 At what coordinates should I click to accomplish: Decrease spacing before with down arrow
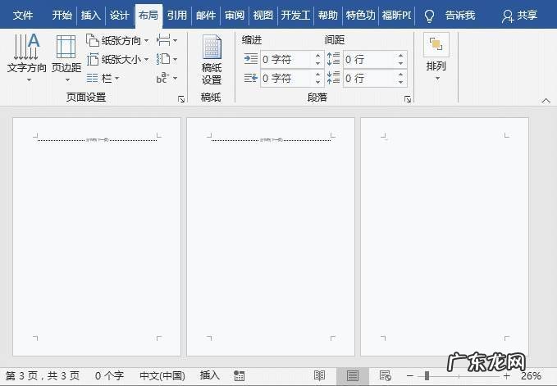(x=400, y=63)
